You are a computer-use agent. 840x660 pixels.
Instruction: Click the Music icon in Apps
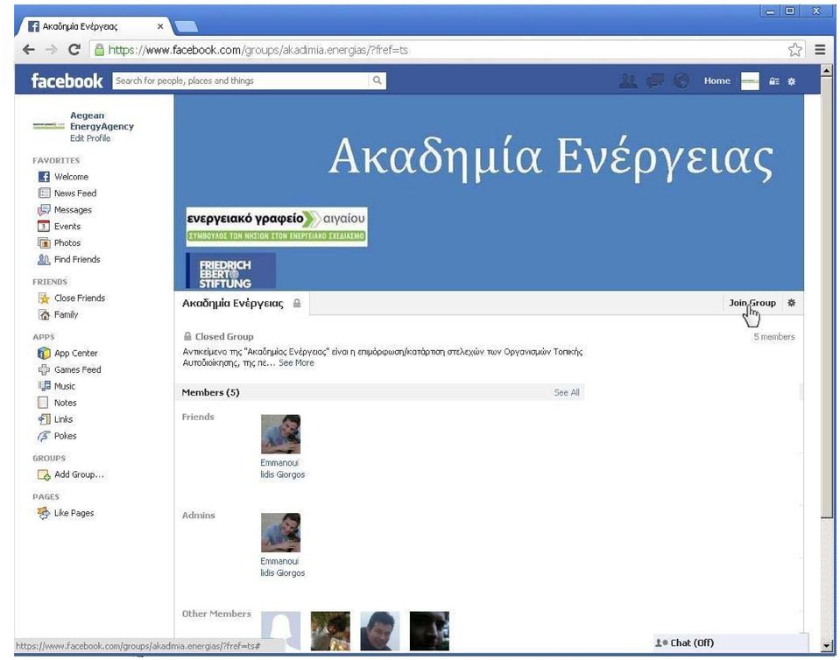pos(44,387)
